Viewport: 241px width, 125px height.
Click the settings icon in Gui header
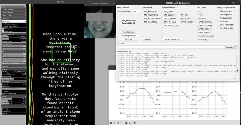click(23, 7)
